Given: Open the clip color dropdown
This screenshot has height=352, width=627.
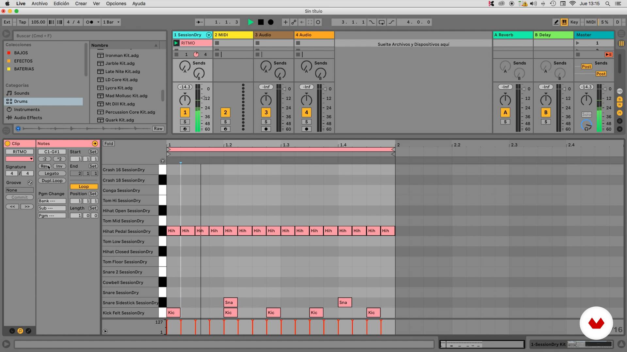Looking at the screenshot, I should [20, 159].
